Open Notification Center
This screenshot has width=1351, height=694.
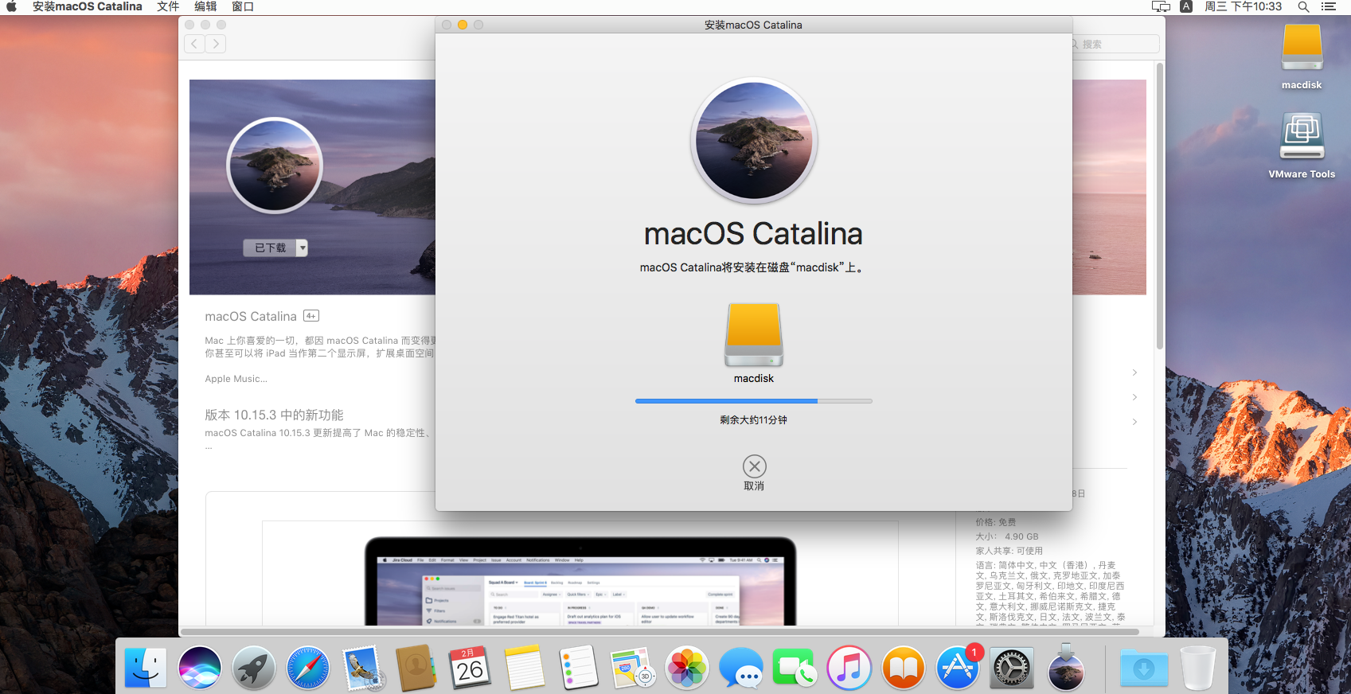1328,6
